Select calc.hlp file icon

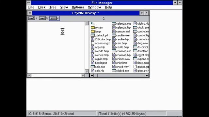[93, 71]
